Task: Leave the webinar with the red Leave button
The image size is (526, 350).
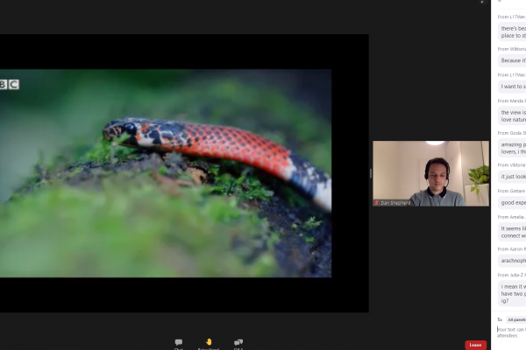Action: click(x=475, y=345)
